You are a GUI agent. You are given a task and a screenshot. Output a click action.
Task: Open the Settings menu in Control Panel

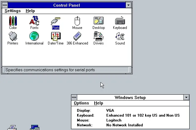pyautogui.click(x=13, y=11)
